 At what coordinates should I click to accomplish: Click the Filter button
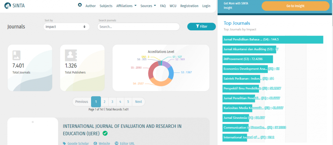[x=201, y=27]
